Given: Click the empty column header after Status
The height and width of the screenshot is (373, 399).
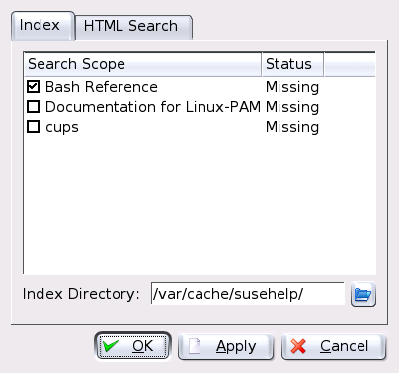Looking at the screenshot, I should [350, 64].
